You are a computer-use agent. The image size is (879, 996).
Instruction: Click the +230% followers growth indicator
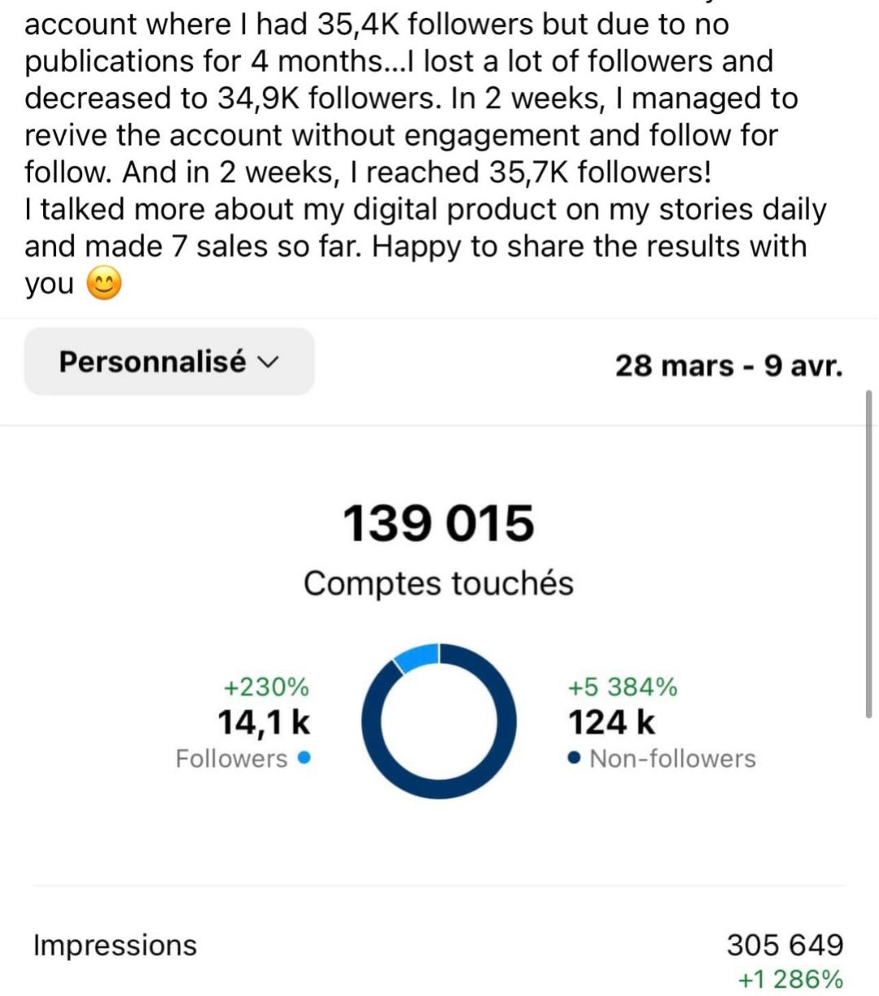click(x=266, y=687)
